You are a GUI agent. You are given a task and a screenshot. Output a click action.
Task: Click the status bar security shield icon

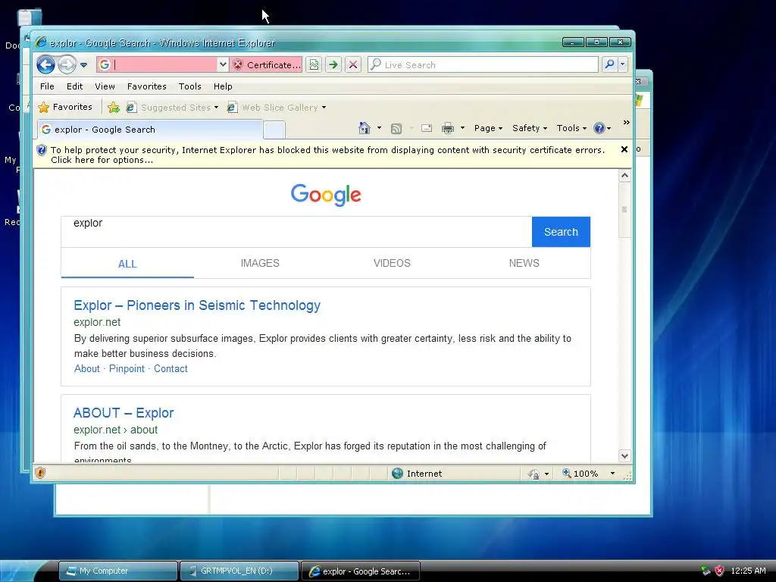click(x=40, y=473)
